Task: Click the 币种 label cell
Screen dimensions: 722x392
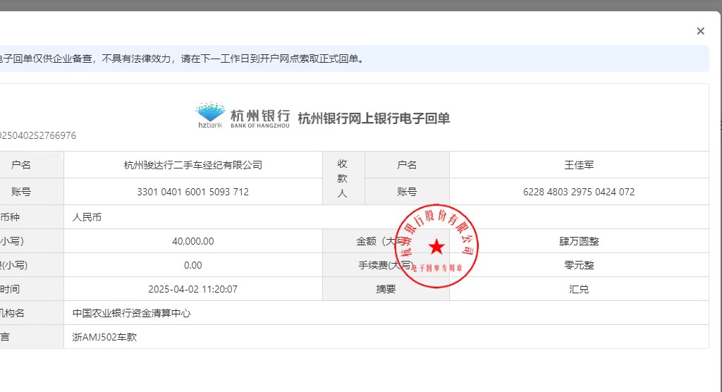Action: coord(31,217)
